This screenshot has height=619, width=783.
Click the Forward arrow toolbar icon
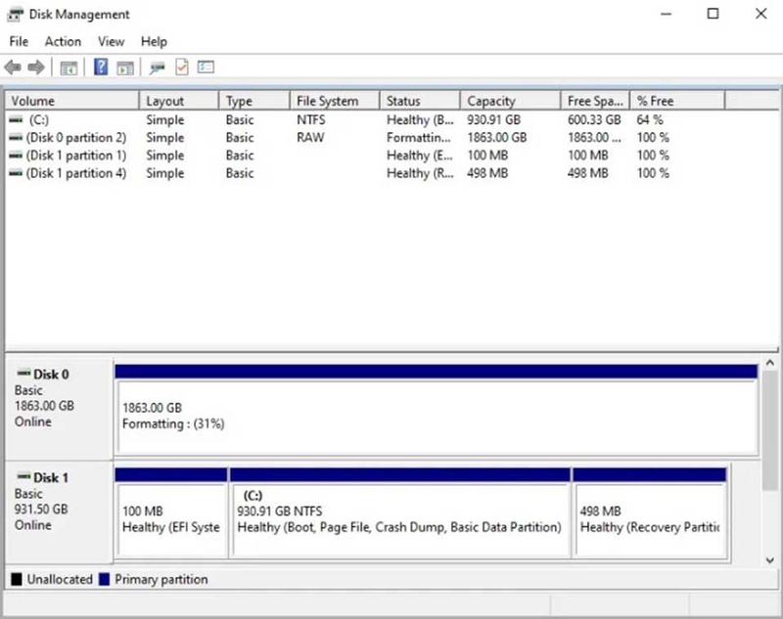pos(36,67)
